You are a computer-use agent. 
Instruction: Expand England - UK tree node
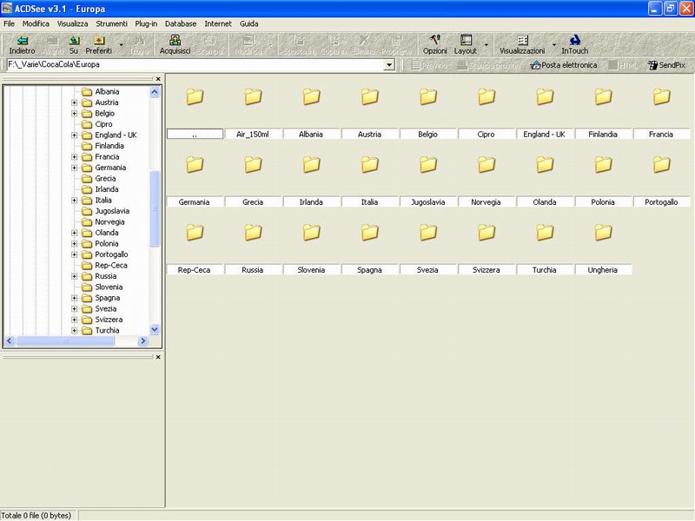(75, 135)
